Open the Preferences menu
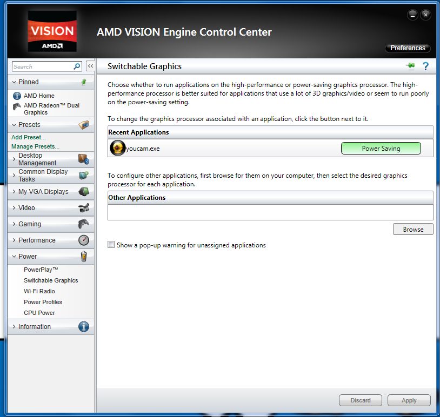The width and height of the screenshot is (440, 417). [x=408, y=48]
